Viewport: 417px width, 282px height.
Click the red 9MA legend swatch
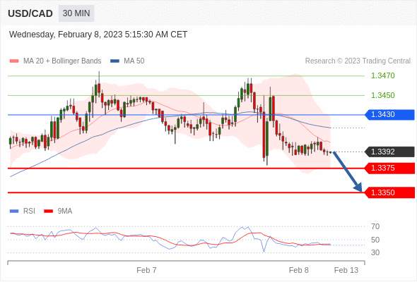[x=48, y=211]
